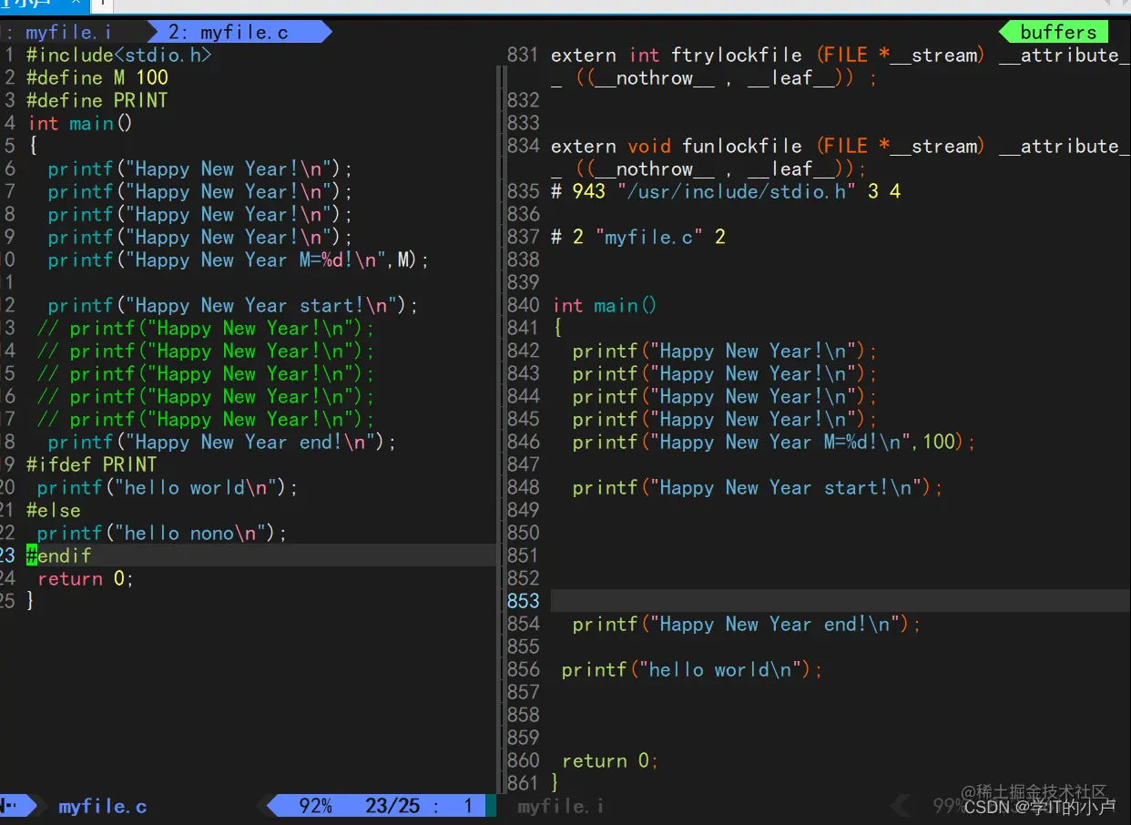Click printf hello world on line 856
The image size is (1131, 825).
[x=692, y=669]
